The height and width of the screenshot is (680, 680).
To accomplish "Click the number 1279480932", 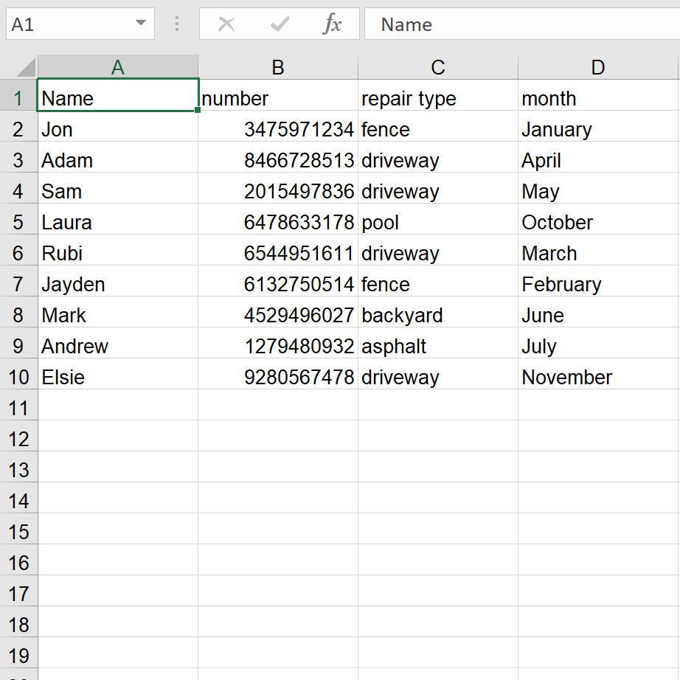I will (x=278, y=343).
